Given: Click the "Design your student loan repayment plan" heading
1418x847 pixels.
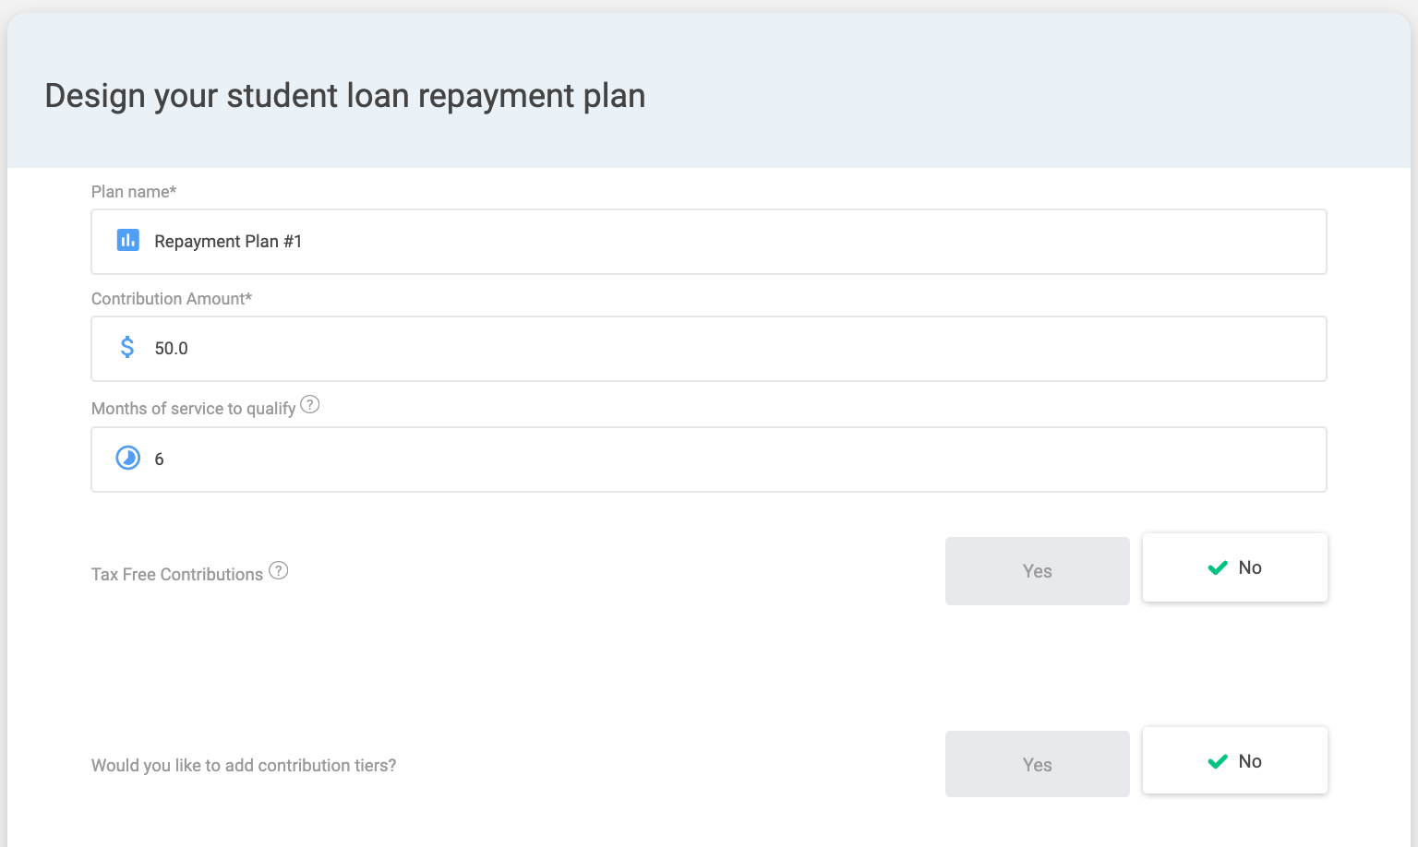Looking at the screenshot, I should [345, 96].
